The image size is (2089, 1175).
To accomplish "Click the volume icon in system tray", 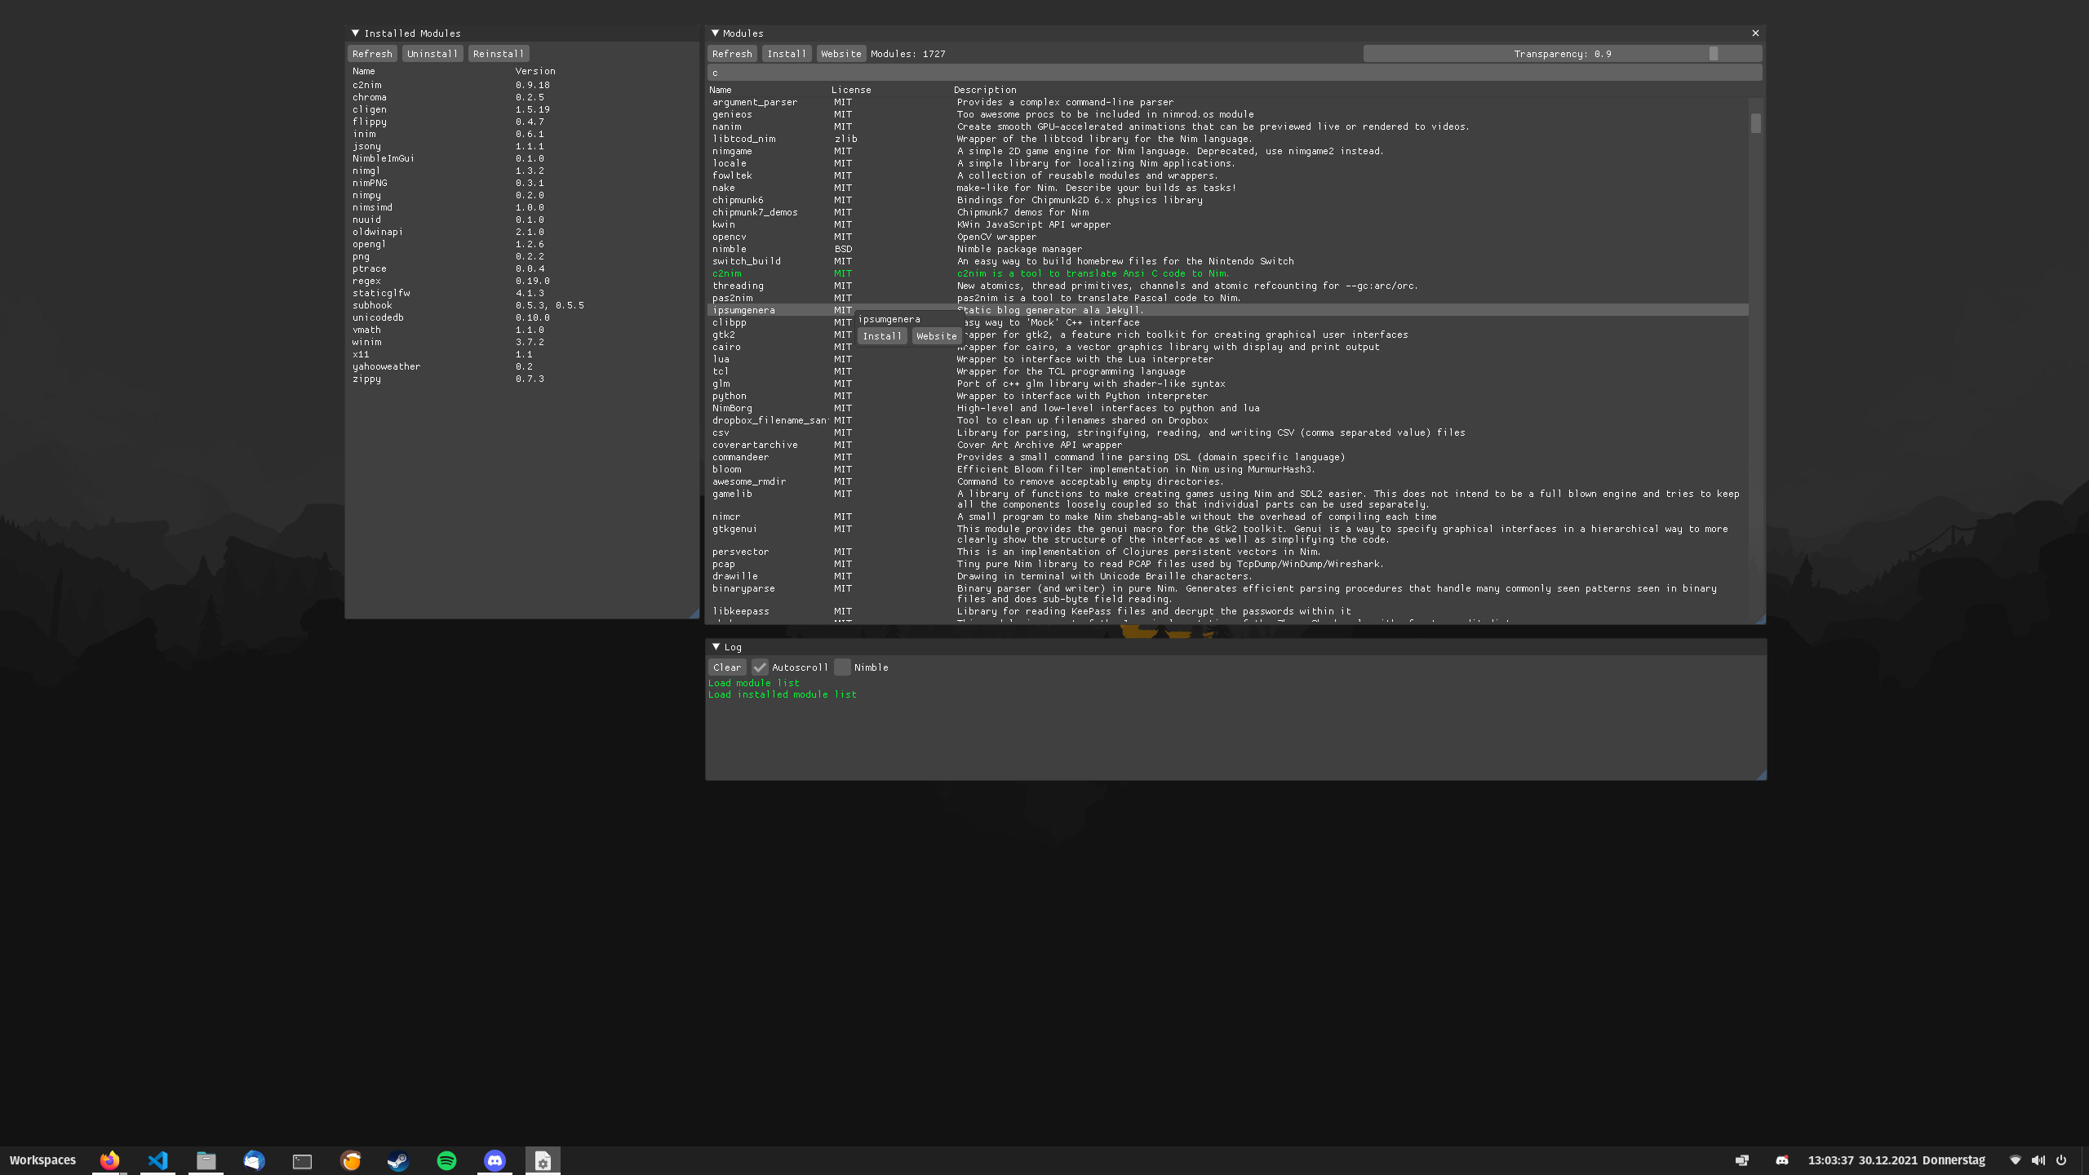I will pyautogui.click(x=2038, y=1160).
